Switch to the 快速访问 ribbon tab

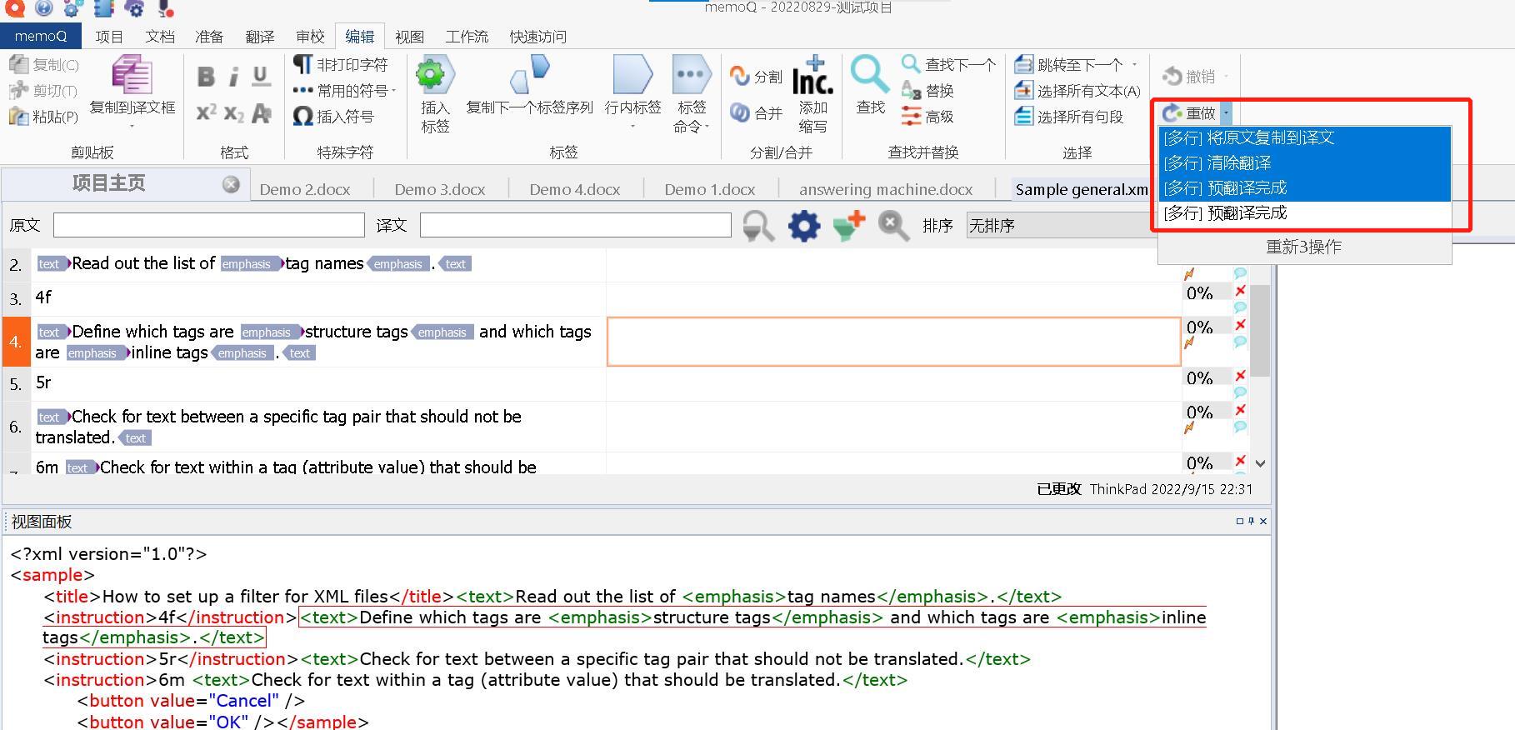click(538, 37)
